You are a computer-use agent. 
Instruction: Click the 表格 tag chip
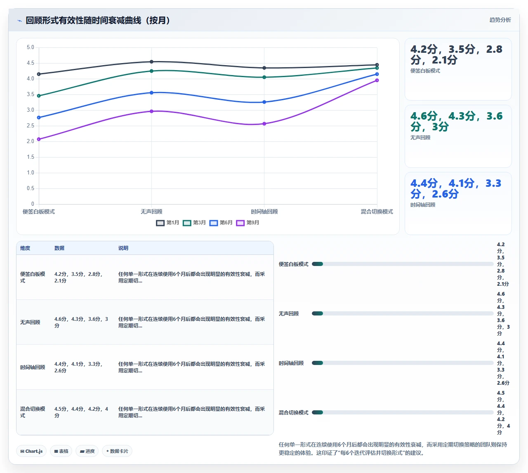[x=61, y=451]
